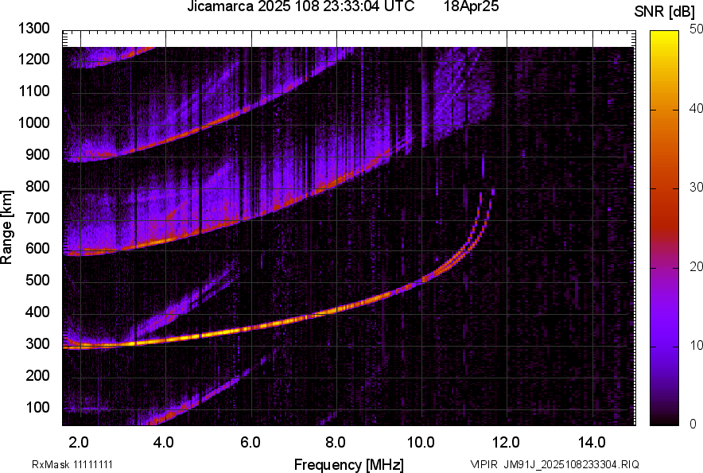Click the range tick label 400
Viewport: 703px width, 473px height.
click(x=37, y=312)
